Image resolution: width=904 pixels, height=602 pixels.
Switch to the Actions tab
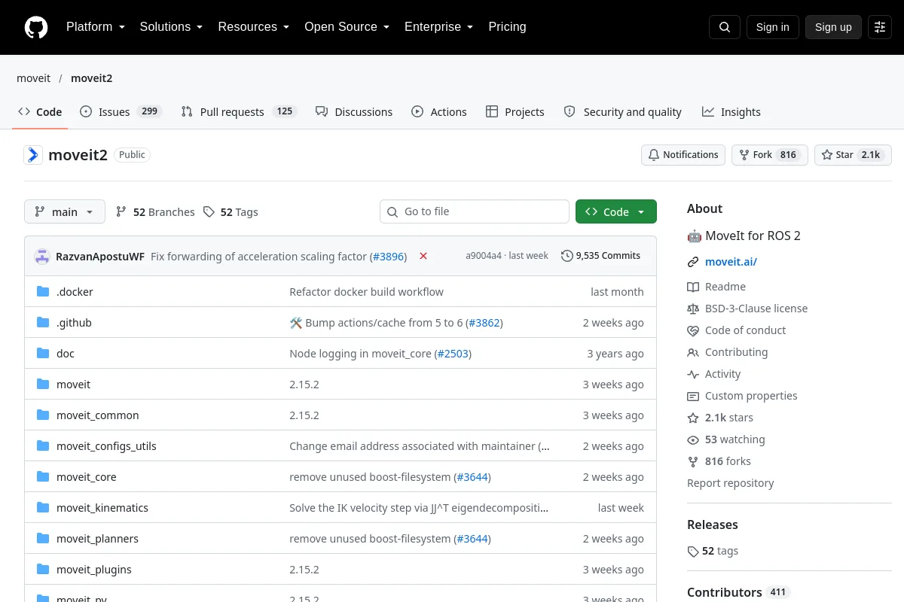[x=439, y=111]
